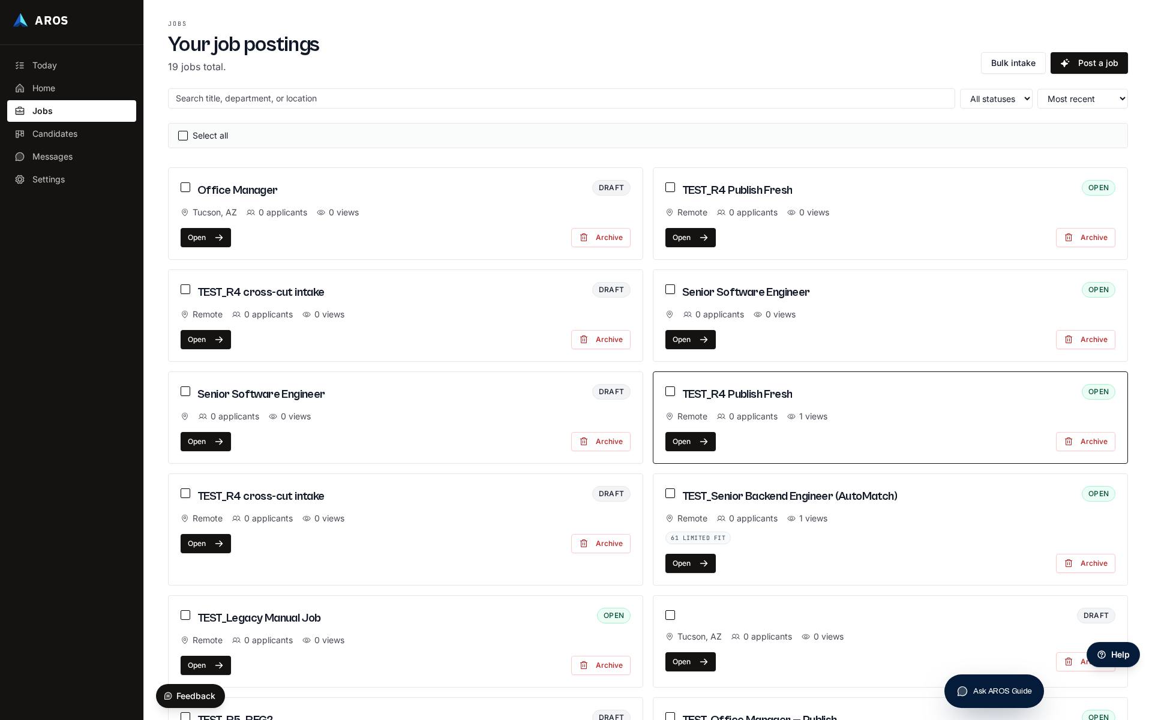This screenshot has width=1152, height=720.
Task: Click the OPEN badge on TEST_Legacy Manual Job
Action: pyautogui.click(x=613, y=616)
